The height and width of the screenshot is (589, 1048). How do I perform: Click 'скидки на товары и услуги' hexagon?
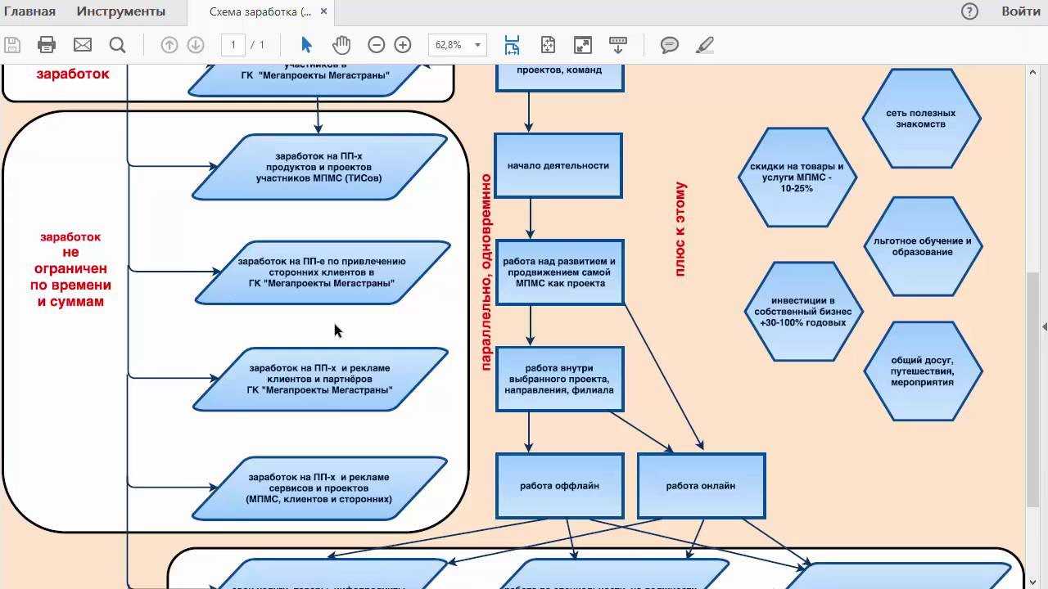(x=797, y=177)
